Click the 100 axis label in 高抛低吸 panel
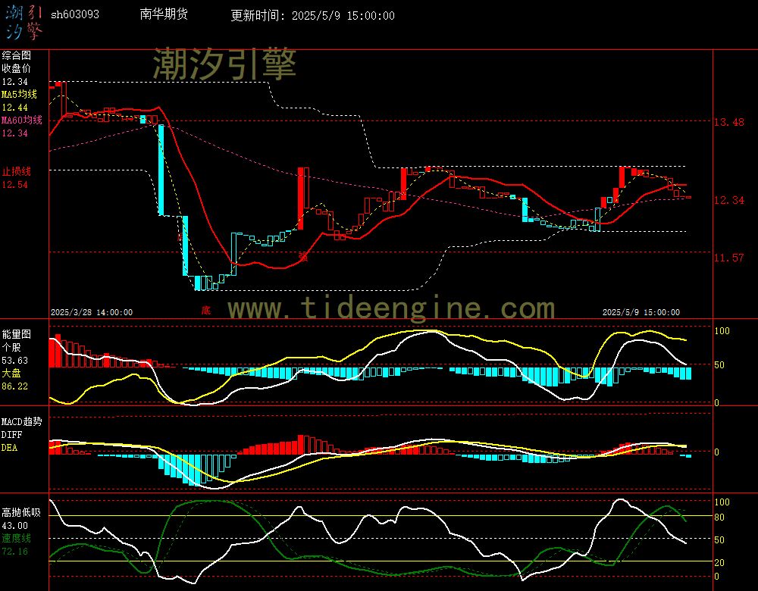Viewport: 758px width, 591px height. (722, 502)
